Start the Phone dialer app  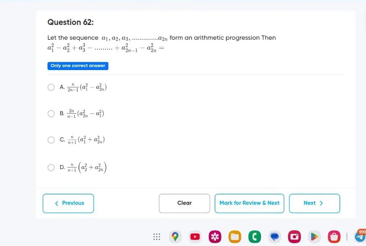pyautogui.click(x=254, y=237)
